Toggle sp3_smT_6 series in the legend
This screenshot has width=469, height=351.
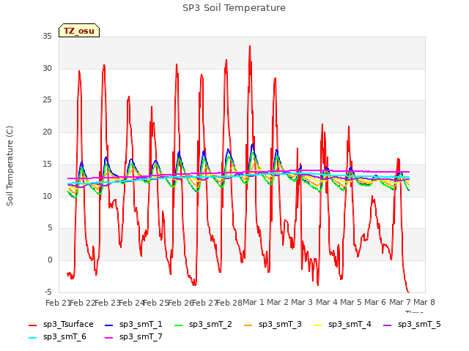pyautogui.click(x=57, y=337)
